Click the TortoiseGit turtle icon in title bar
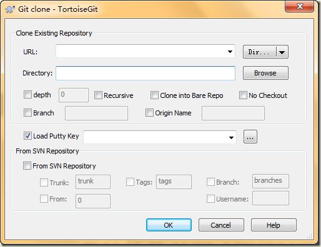This screenshot has height=247, width=321. click(x=10, y=9)
